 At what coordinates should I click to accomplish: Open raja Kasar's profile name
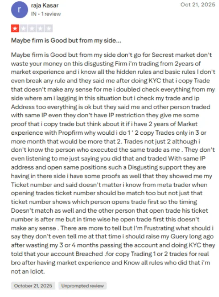[45, 5]
